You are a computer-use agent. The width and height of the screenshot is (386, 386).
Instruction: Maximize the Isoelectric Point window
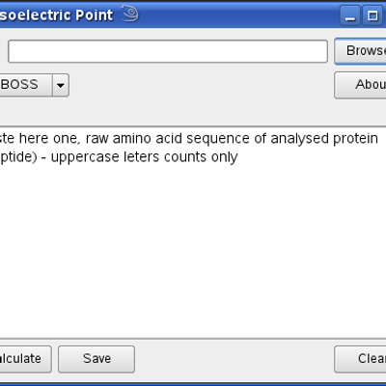pos(372,15)
